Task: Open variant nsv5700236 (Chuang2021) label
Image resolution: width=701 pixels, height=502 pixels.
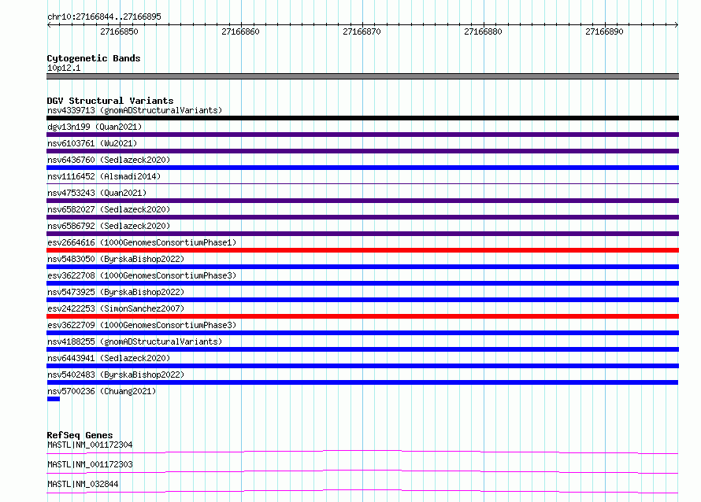Action: [102, 391]
